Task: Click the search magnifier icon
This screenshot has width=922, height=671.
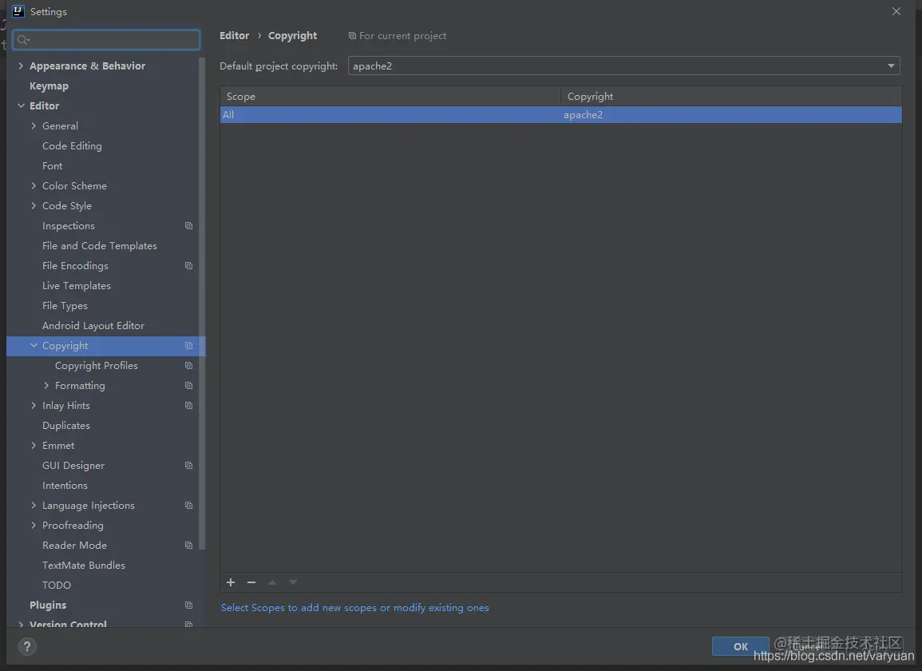Action: (x=23, y=39)
